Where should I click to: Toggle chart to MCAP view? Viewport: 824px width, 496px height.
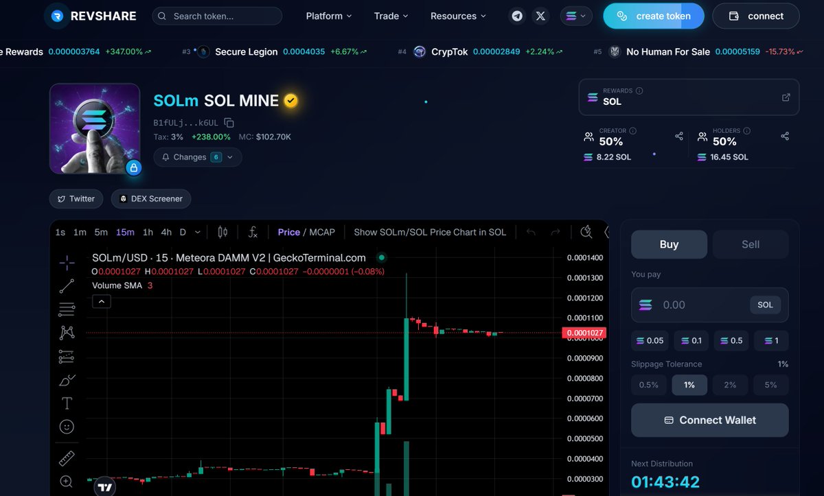[x=322, y=232]
